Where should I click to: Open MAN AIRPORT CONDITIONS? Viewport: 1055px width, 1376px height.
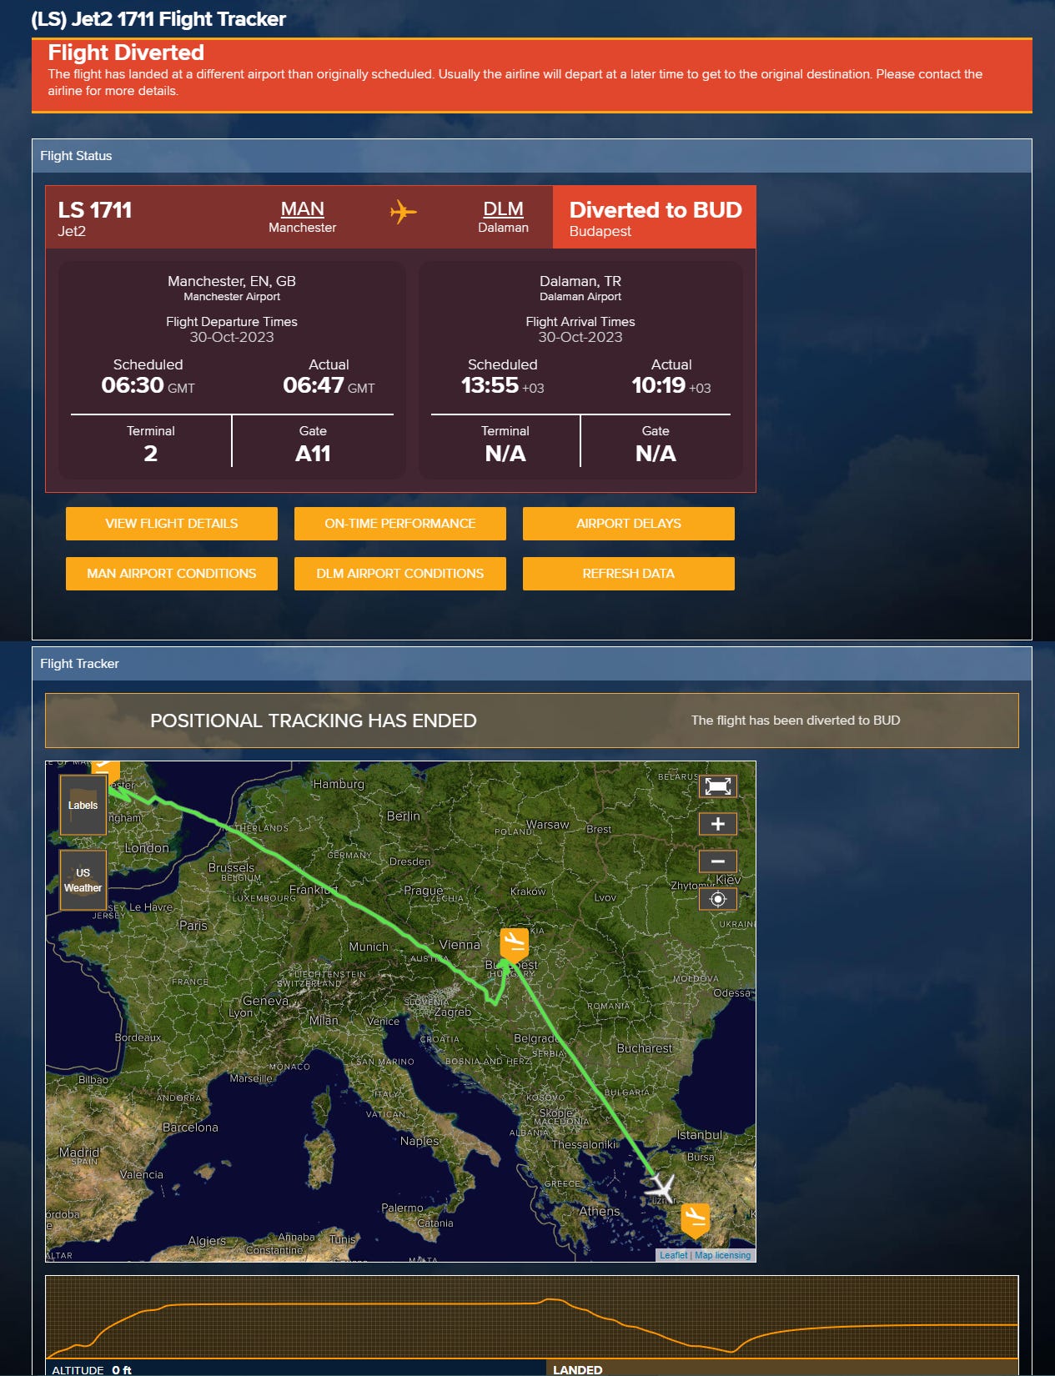click(172, 574)
